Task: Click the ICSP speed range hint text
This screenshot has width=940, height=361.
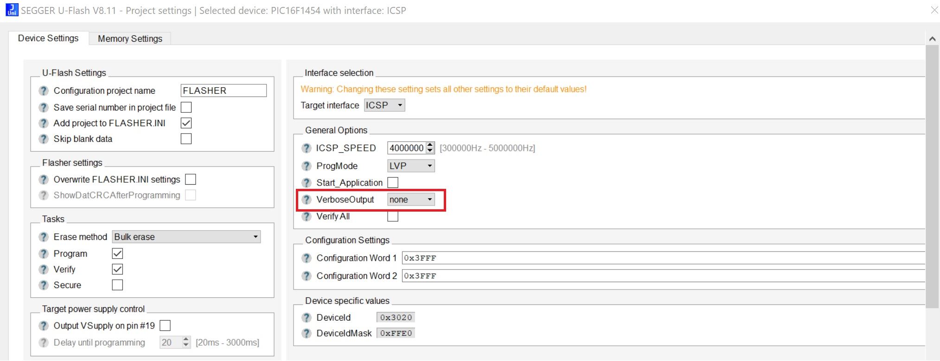Action: coord(487,148)
